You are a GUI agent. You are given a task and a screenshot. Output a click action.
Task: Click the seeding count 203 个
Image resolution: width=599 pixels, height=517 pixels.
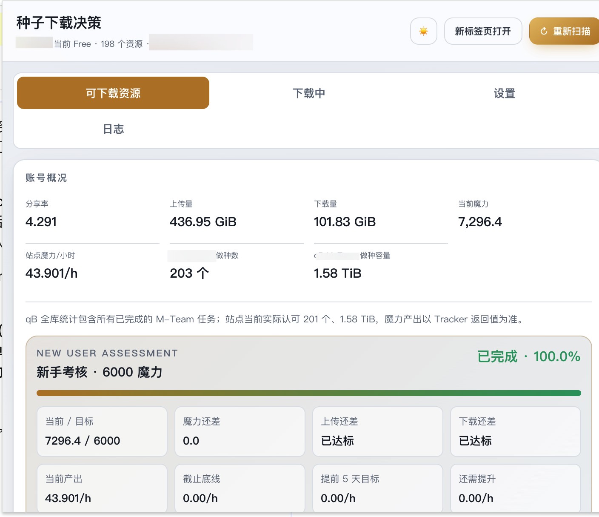[x=189, y=273]
